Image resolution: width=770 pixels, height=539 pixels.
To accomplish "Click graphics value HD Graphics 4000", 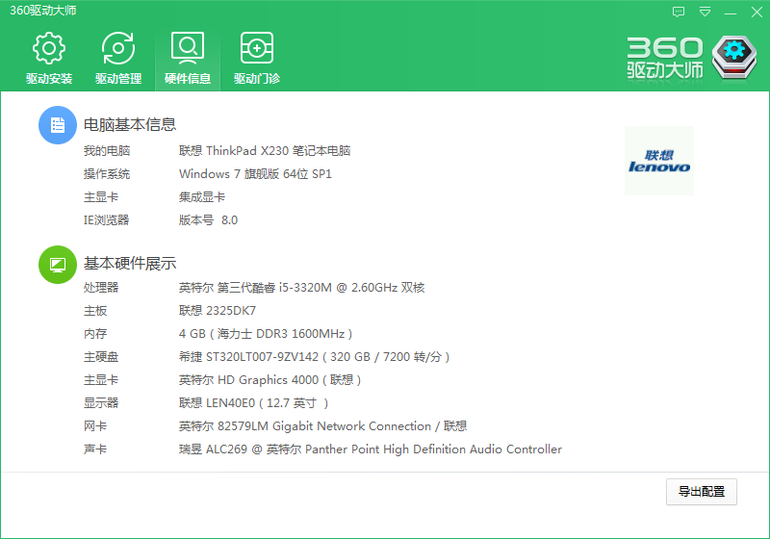I will pyautogui.click(x=270, y=380).
